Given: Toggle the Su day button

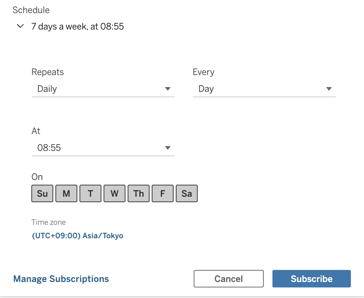Looking at the screenshot, I should click(x=42, y=193).
